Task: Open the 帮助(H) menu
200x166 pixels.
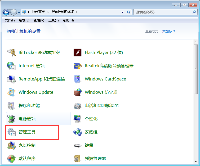Action: (x=68, y=20)
